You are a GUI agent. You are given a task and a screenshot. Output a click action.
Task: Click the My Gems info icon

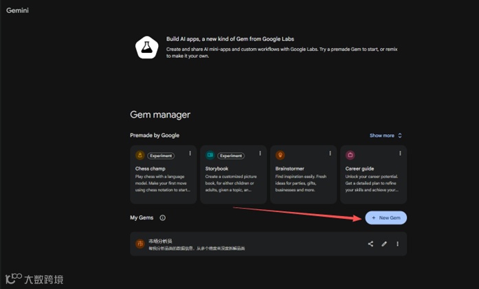coord(162,217)
